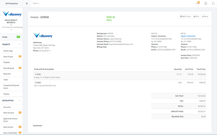Click the vdiscovery logo in sidebar

tap(12, 14)
